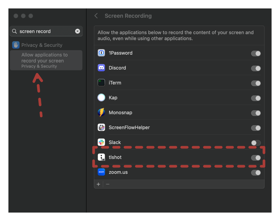Screen dimensions: 280x221
Task: Select the tlshot row label
Action: [115, 157]
